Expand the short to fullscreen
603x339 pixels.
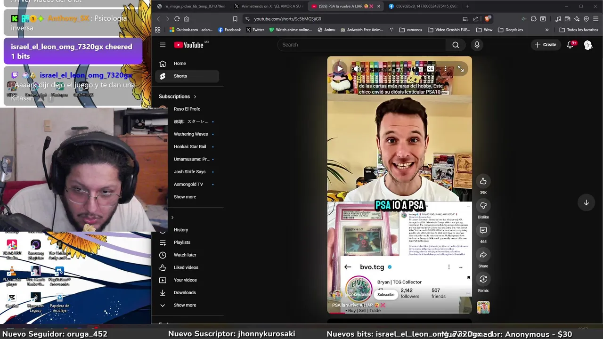tap(461, 69)
